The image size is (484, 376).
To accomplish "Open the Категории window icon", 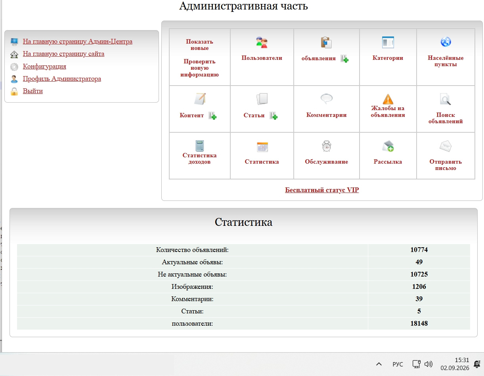I will pyautogui.click(x=388, y=42).
